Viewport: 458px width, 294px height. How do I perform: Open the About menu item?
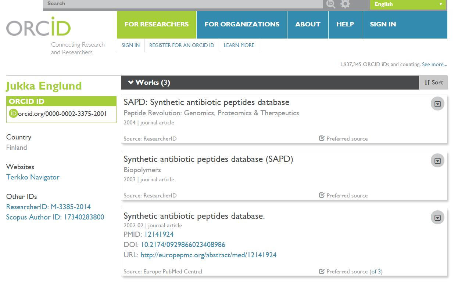coord(308,25)
